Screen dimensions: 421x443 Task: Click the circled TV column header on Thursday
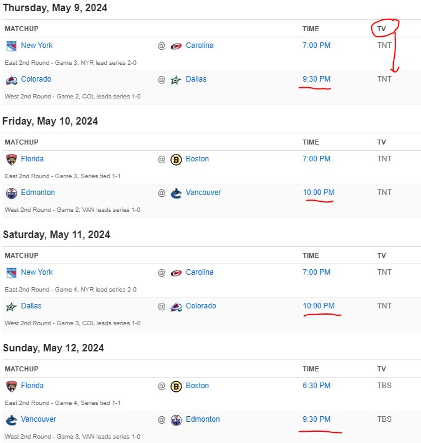(382, 29)
